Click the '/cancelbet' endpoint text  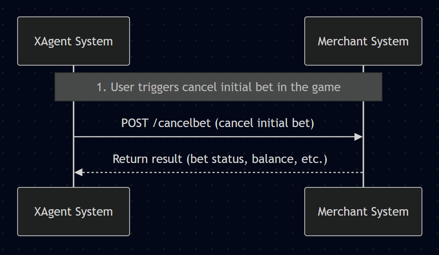click(x=182, y=123)
